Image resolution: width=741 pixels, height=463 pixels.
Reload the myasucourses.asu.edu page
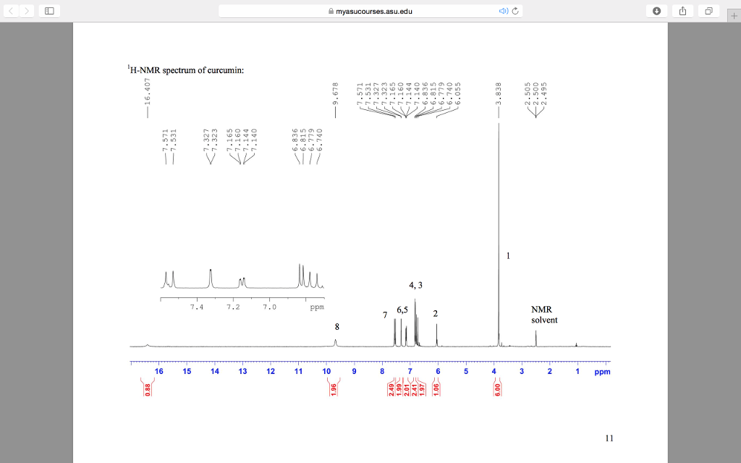click(515, 10)
